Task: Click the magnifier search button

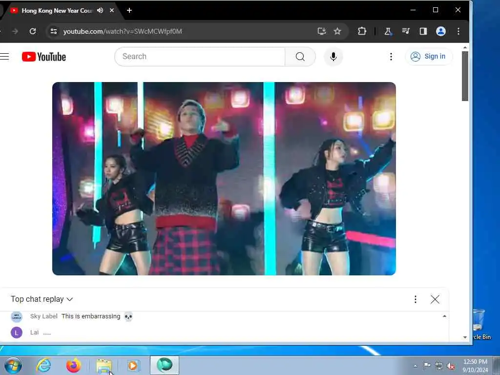Action: pos(300,57)
